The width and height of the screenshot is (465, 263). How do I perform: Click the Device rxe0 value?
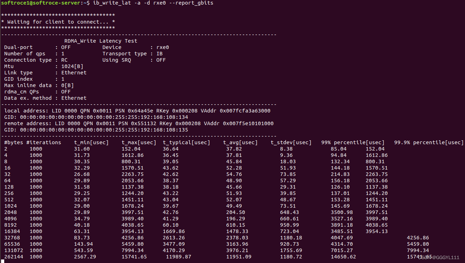pos(163,47)
